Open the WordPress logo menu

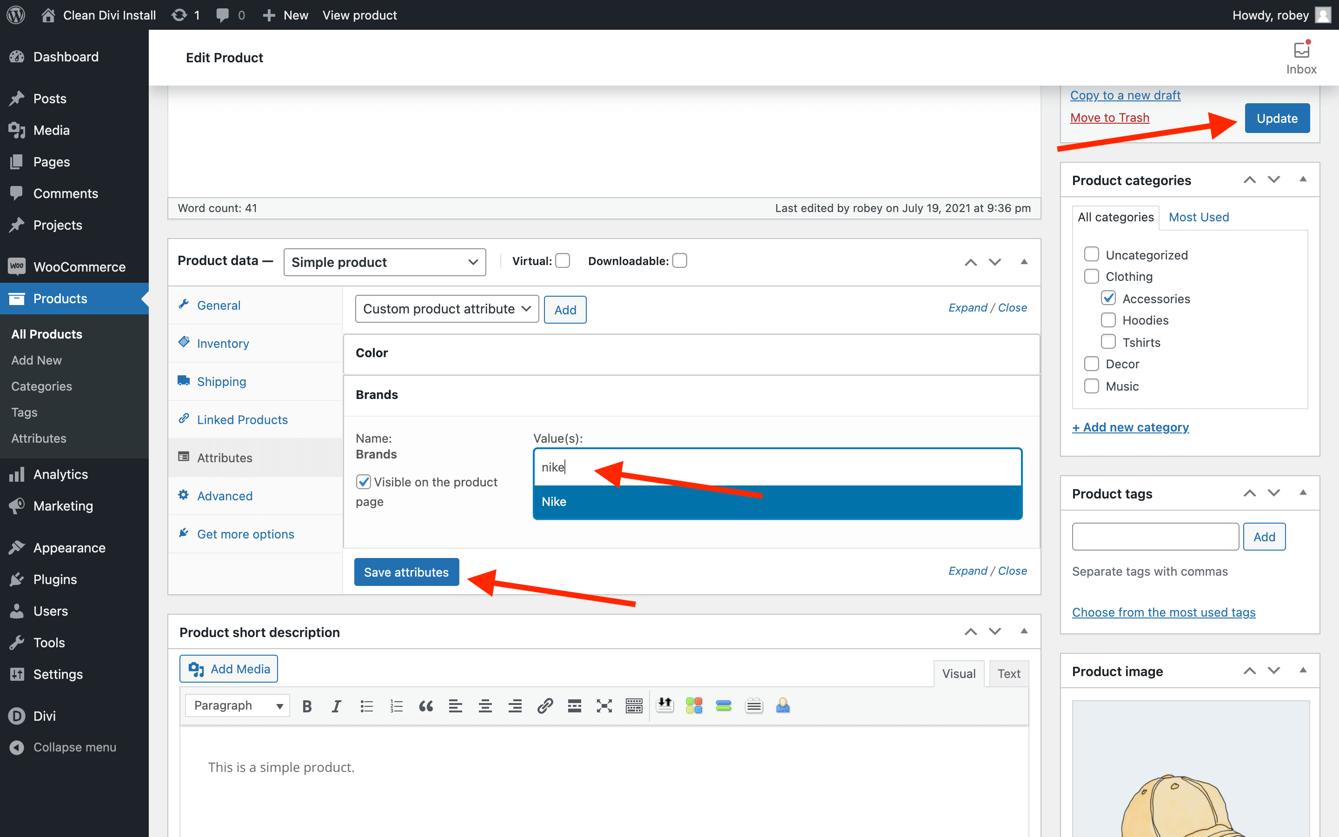pos(16,15)
